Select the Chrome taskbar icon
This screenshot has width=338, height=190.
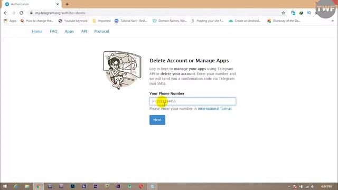coord(39,186)
